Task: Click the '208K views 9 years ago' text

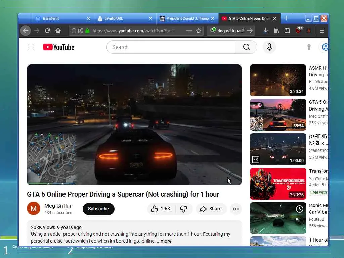Action: pyautogui.click(x=56, y=227)
